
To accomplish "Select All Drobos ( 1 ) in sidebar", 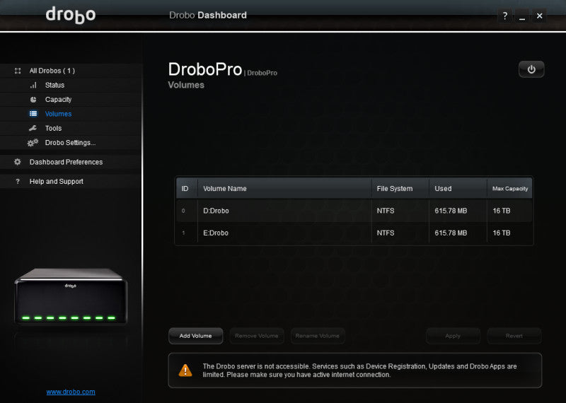I will (71, 71).
